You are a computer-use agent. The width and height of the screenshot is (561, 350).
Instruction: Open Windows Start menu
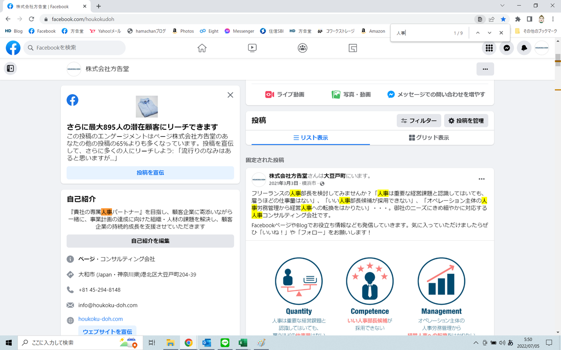(x=9, y=343)
